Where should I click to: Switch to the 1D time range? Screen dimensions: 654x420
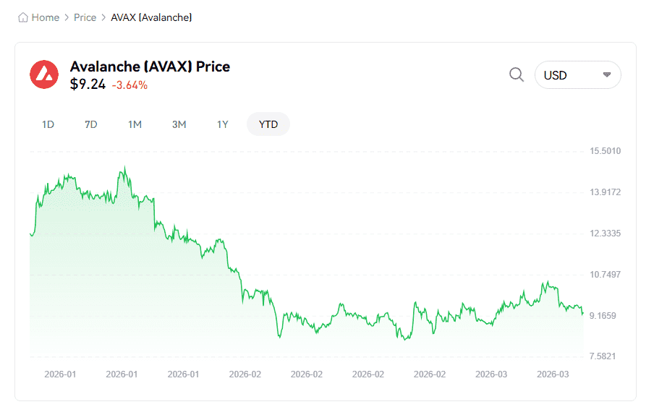coord(48,124)
